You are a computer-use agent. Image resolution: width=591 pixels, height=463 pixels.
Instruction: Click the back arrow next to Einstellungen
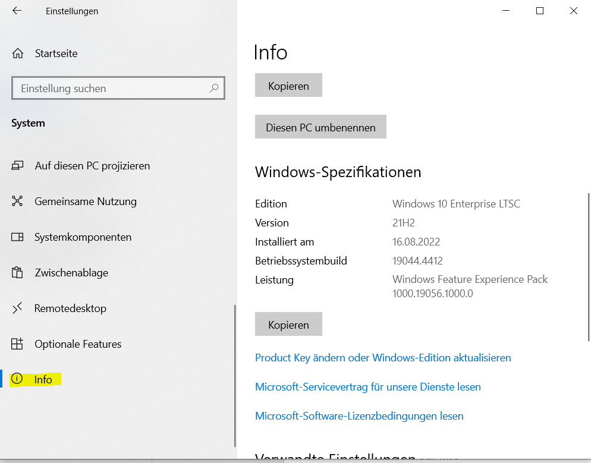[x=17, y=11]
